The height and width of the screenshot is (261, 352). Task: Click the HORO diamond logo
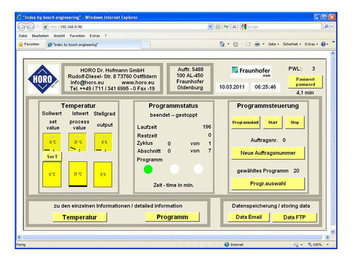click(x=43, y=79)
